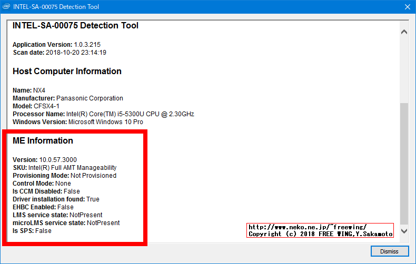Click the ME Information heading
The width and height of the screenshot is (416, 264).
point(43,141)
